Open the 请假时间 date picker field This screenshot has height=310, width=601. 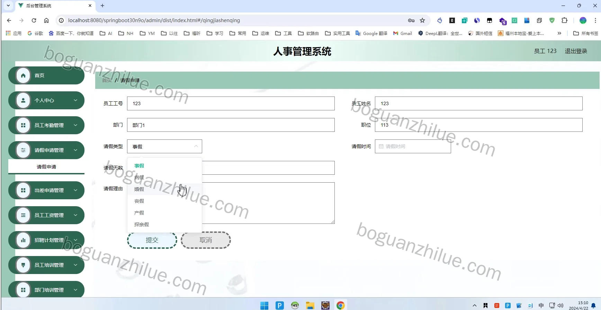[x=413, y=146]
